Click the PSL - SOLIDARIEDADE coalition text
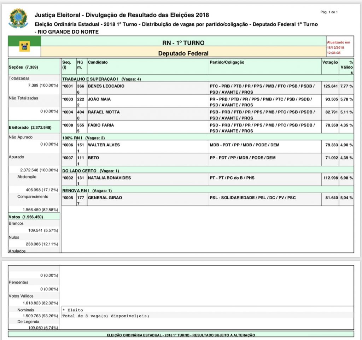Screen dimensions: 362x340 pyautogui.click(x=252, y=198)
